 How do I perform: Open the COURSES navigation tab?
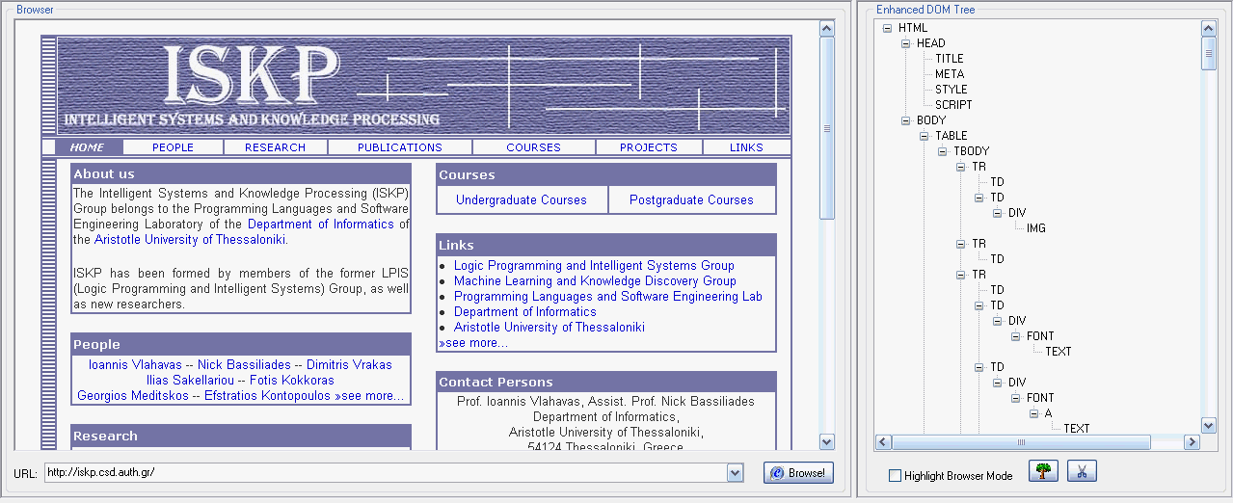pos(534,147)
